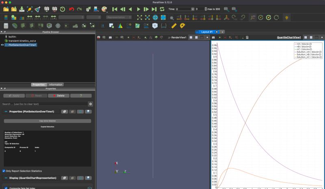Click the Solution_nB ( block=2) legend entry
This screenshot has width=325, height=189.
(309, 54)
